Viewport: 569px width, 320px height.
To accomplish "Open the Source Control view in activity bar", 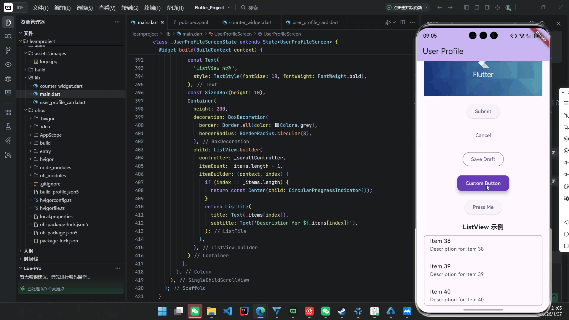I will tap(8, 50).
